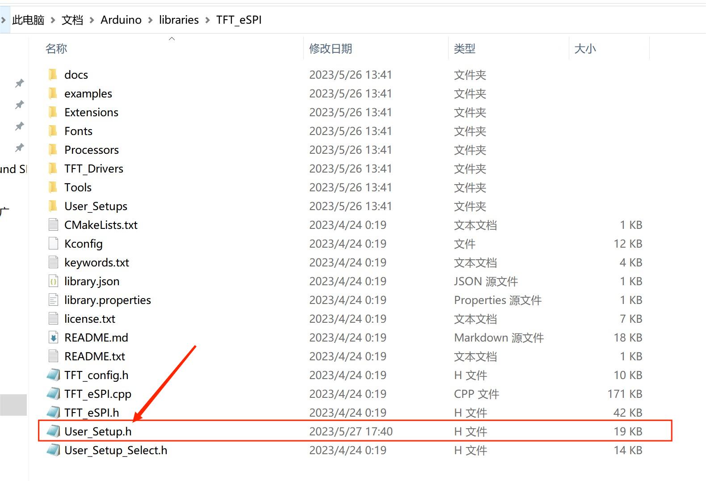This screenshot has width=706, height=481.
Task: Click the Kconfig file name
Action: click(84, 244)
